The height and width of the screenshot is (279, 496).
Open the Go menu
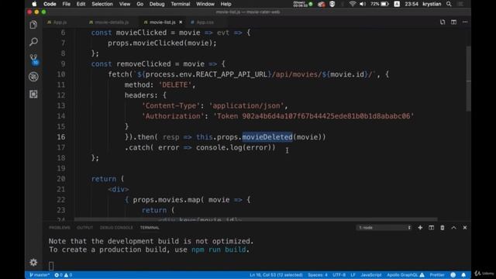(x=139, y=4)
